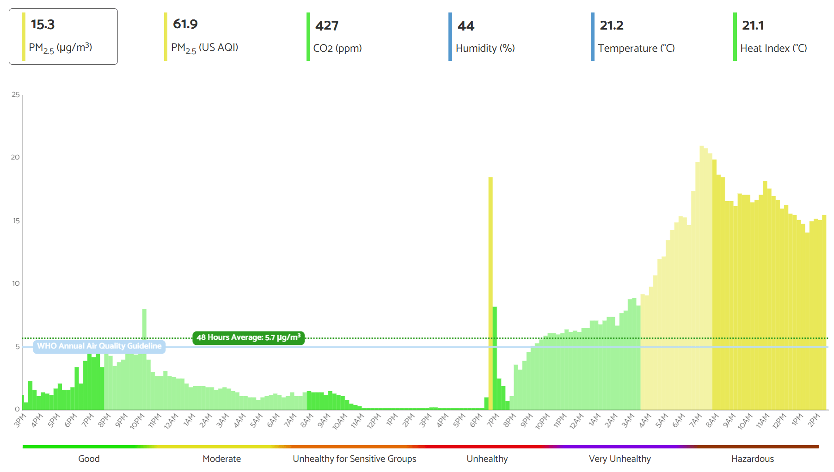Toggle the CO2 measurement display
The width and height of the screenshot is (834, 472).
[x=308, y=36]
